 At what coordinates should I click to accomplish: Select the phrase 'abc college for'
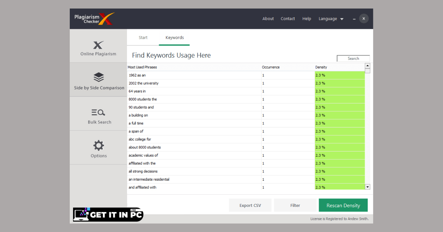pyautogui.click(x=140, y=139)
